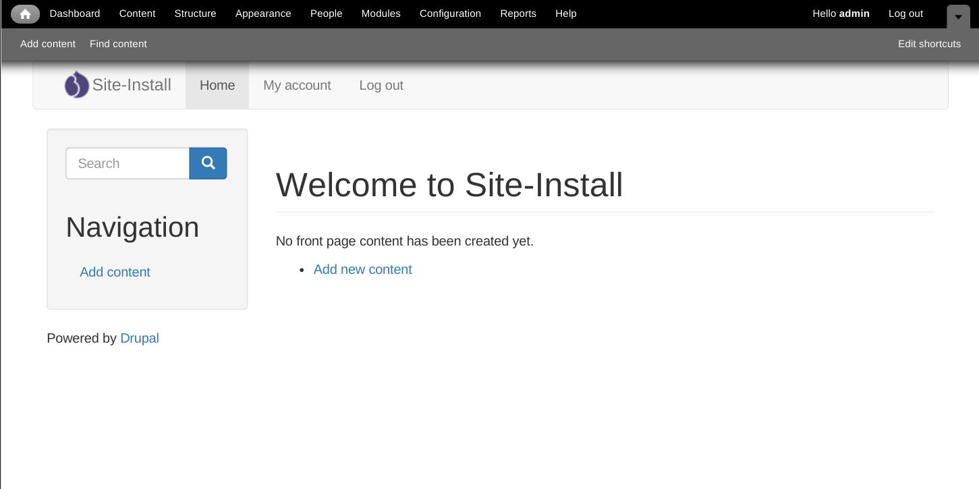Click the Find content shortcut
979x489 pixels.
[x=117, y=43]
